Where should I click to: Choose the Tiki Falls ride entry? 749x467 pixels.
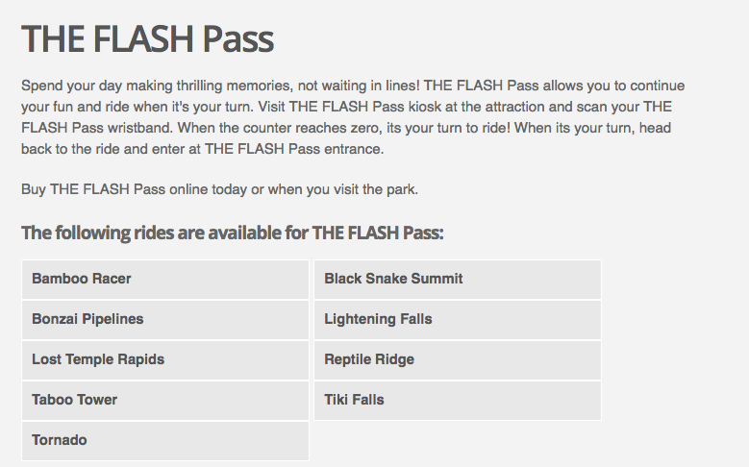pos(458,401)
